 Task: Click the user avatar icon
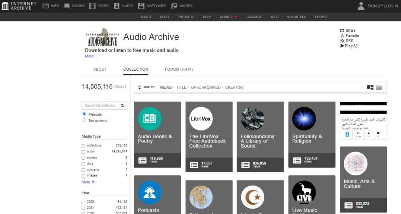point(361,6)
